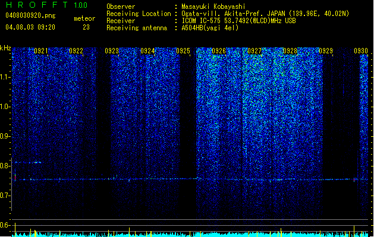Screen dimensions: 374x237
Task: Click the 'Observer' field label
Action: pos(121,7)
